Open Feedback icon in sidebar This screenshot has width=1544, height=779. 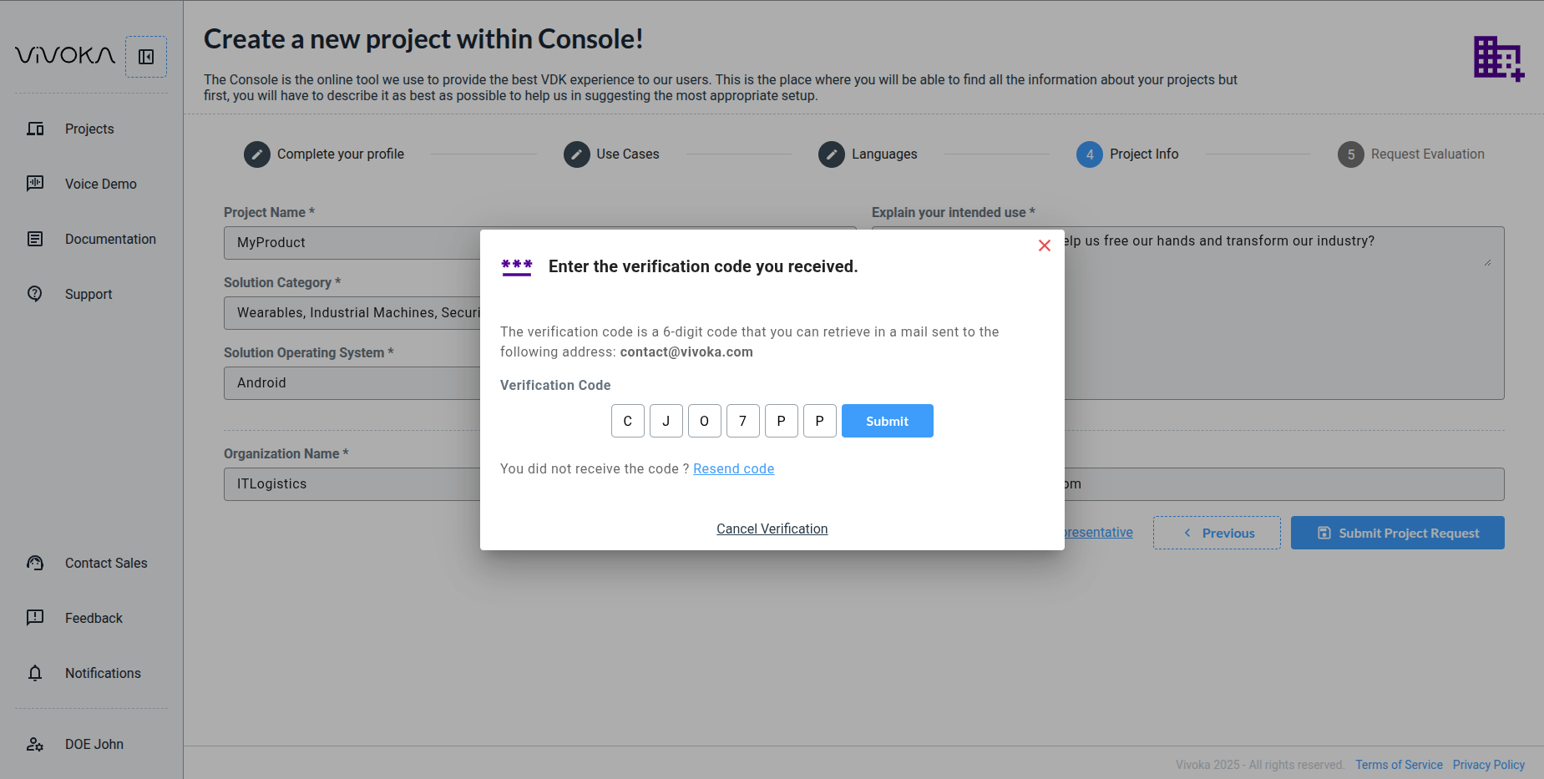(35, 618)
